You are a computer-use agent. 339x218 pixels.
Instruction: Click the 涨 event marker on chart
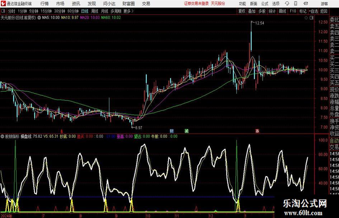(257, 131)
